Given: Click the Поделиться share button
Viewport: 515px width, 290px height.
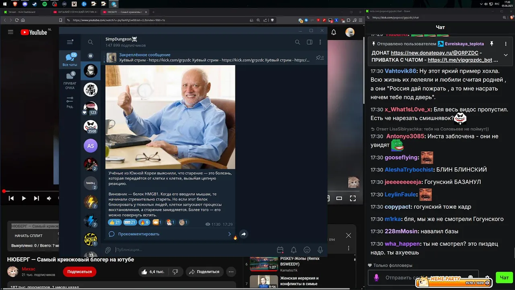Looking at the screenshot, I should click(x=204, y=272).
